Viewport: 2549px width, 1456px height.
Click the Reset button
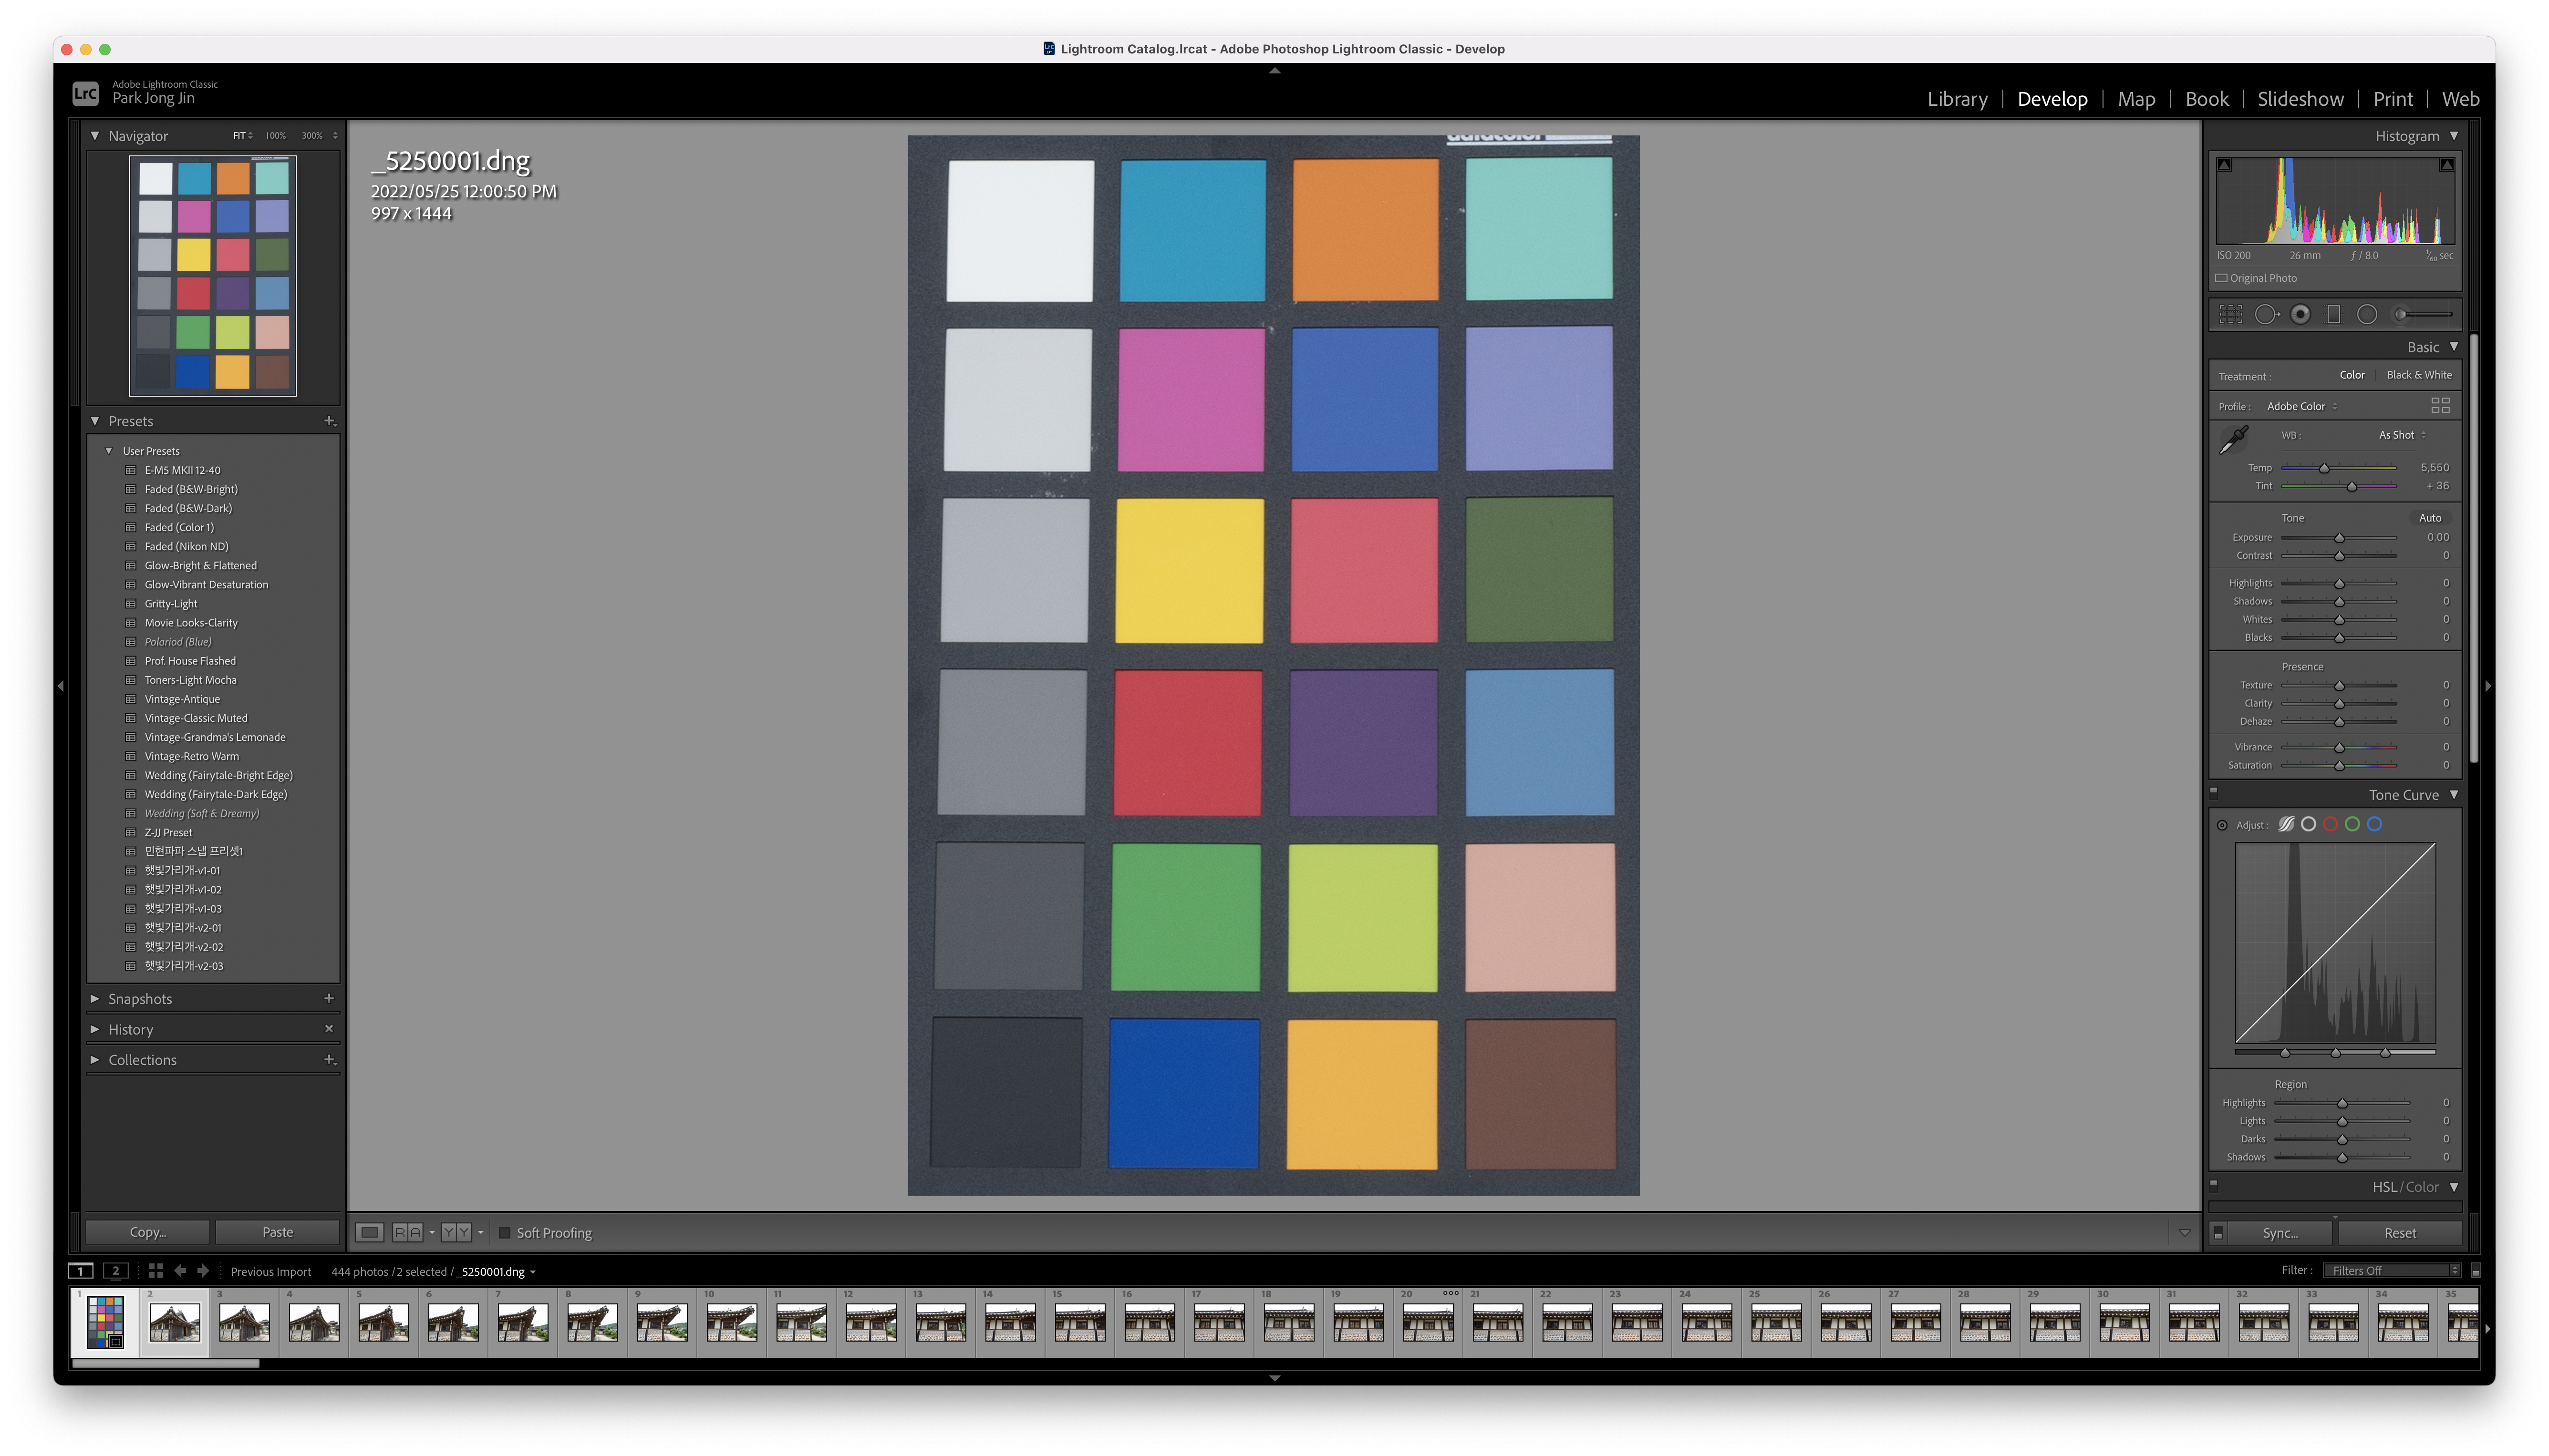(2399, 1233)
